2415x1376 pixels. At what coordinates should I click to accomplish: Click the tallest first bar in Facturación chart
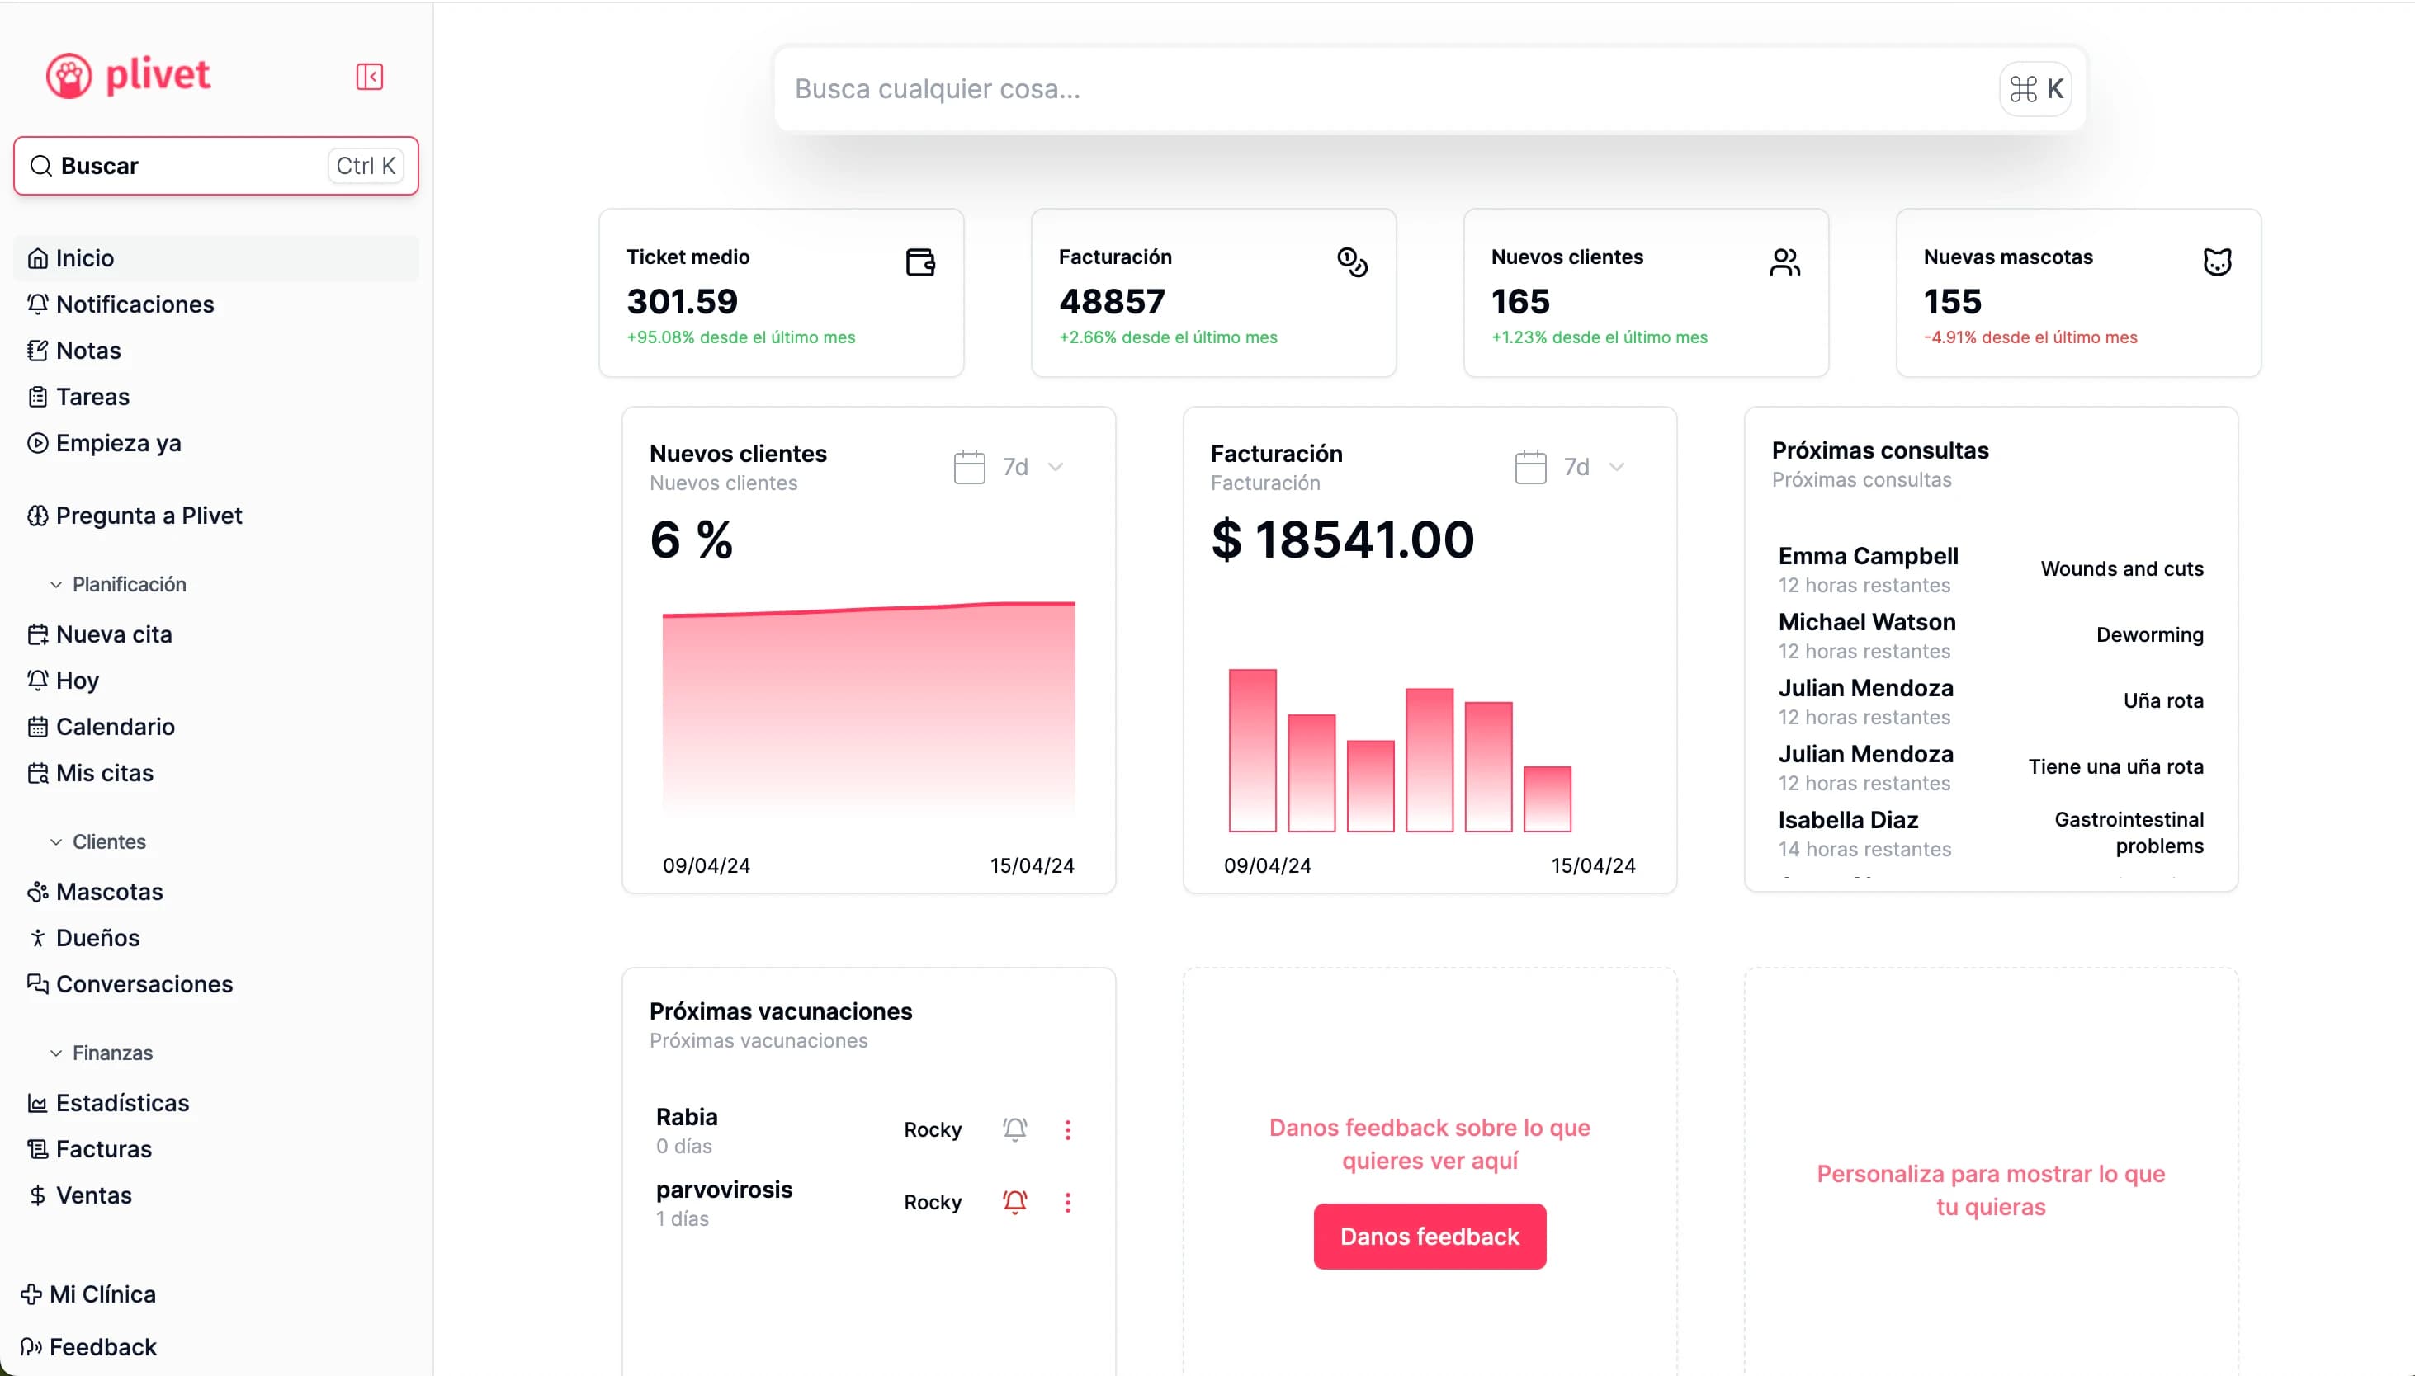tap(1252, 751)
